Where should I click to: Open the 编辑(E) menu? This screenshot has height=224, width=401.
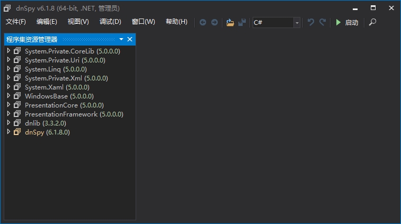coord(47,22)
